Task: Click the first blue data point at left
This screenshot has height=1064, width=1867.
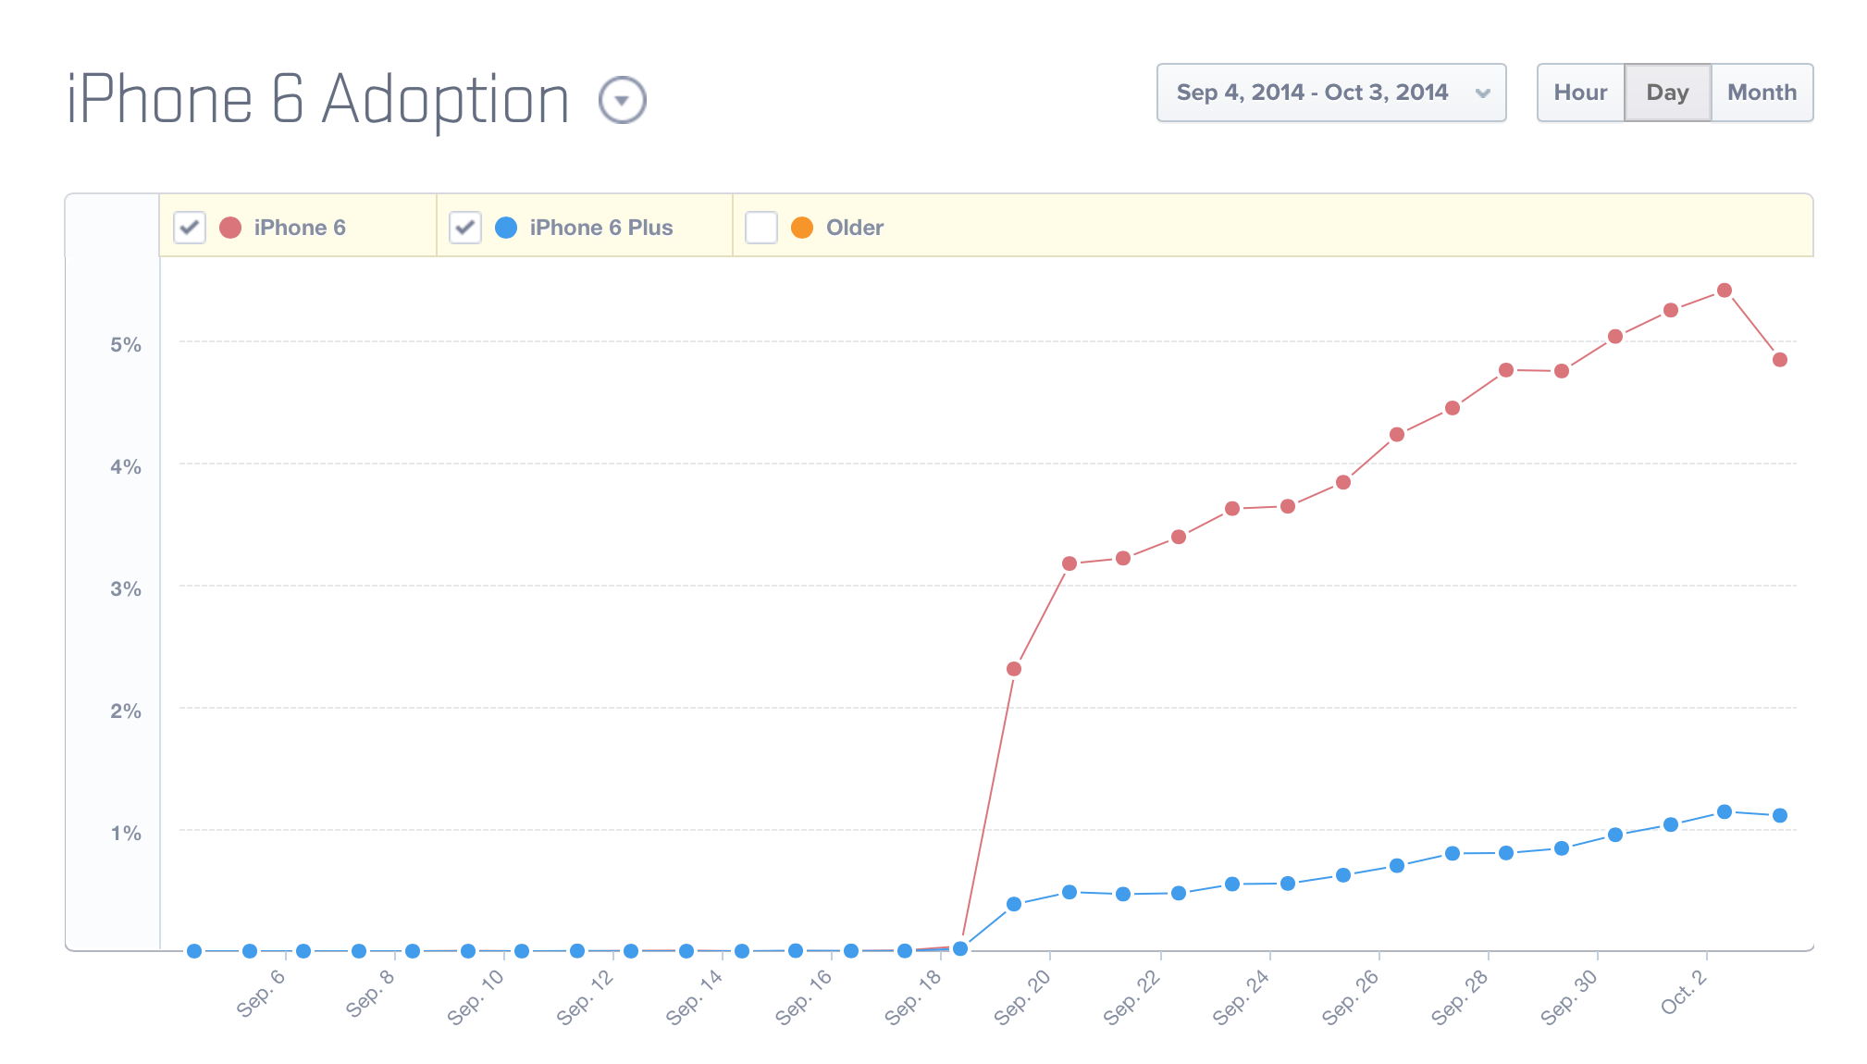Action: click(x=194, y=951)
